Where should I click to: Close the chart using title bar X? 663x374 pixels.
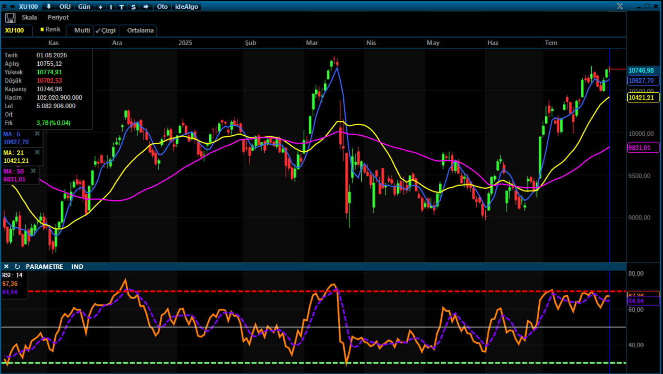[4, 6]
